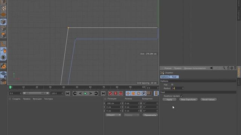Viewport: 241px width, 135px height.
Task: Play animation forwards green arrow
Action: tap(85, 93)
